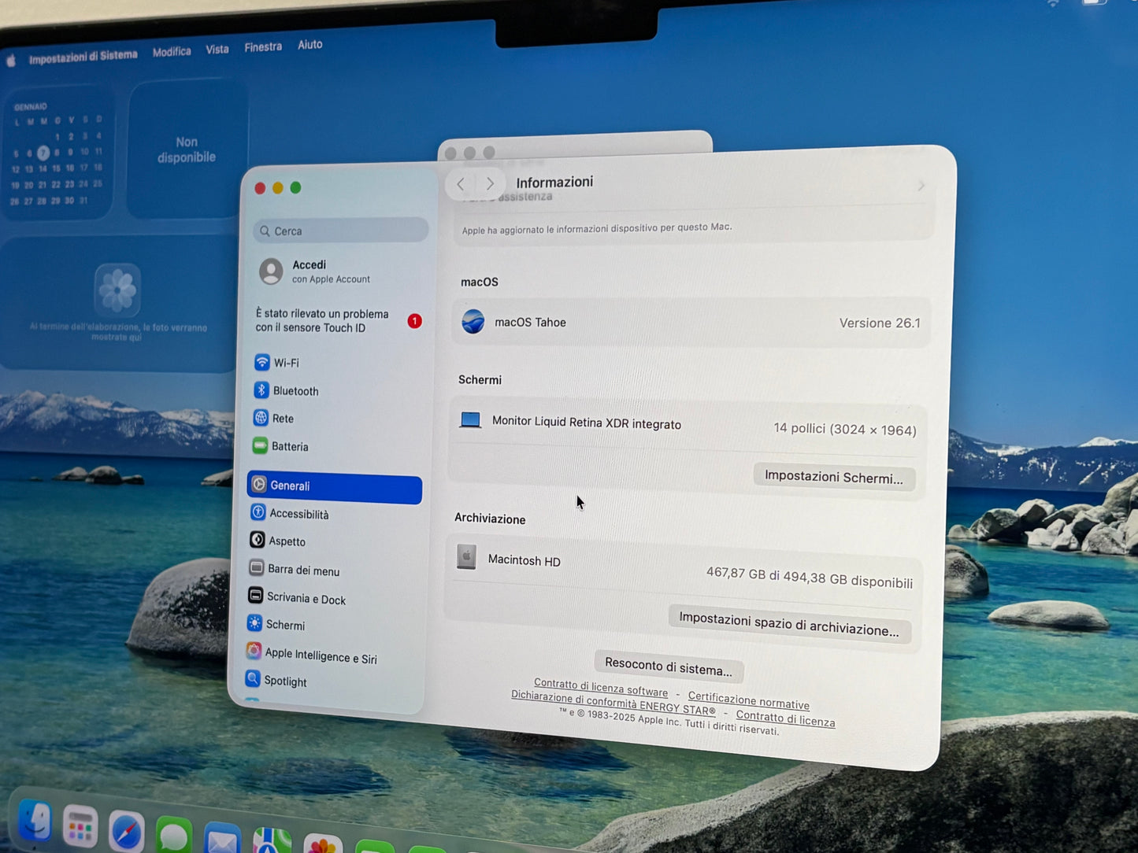Screen dimensions: 1138x853
Task: Open Impostazioni spazio di archiviazione
Action: click(x=788, y=624)
